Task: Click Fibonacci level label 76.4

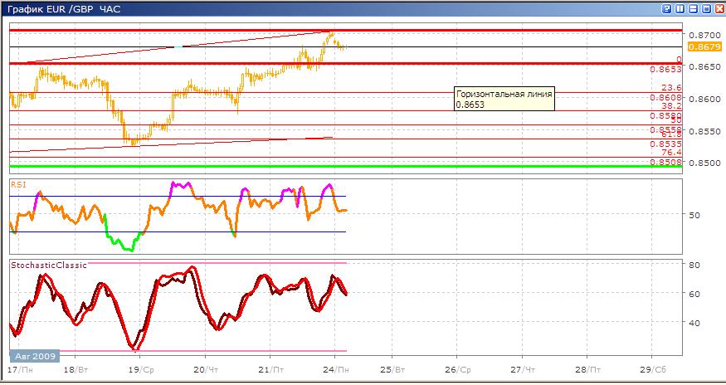Action: [x=671, y=153]
